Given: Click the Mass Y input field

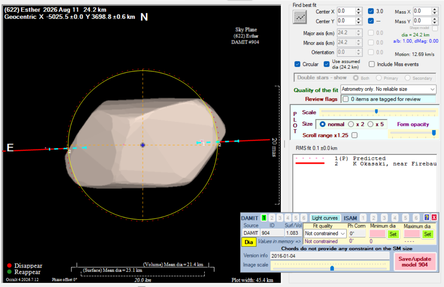Looking at the screenshot, I should (422, 21).
